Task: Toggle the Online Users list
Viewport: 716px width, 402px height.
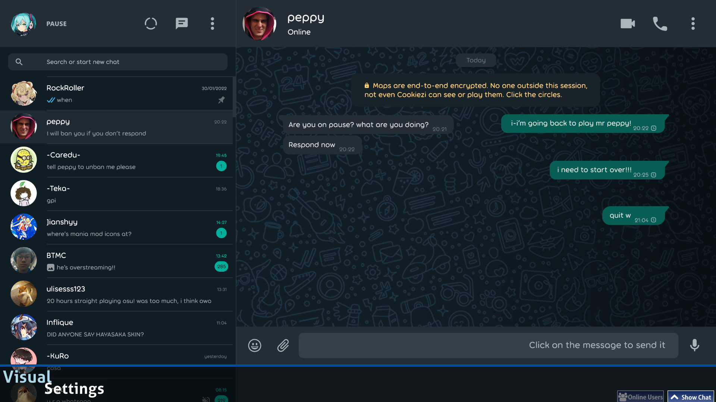Action: click(x=640, y=397)
